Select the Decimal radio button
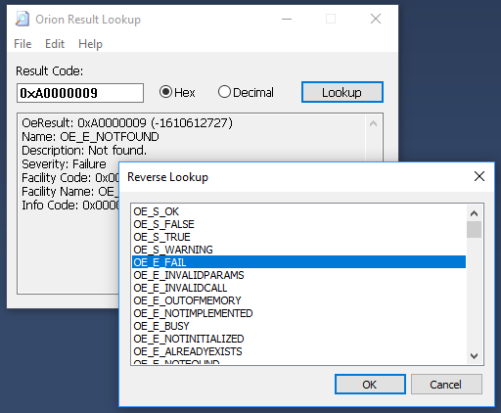The height and width of the screenshot is (413, 501). coord(224,92)
